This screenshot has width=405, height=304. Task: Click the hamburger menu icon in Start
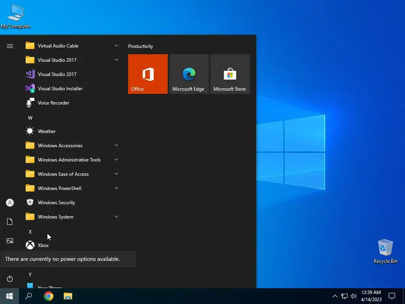[10, 46]
